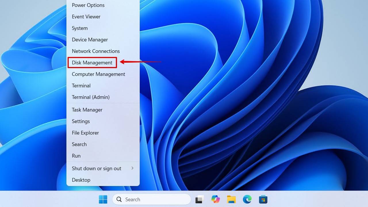The image size is (368, 207).
Task: Select Run from the menu
Action: pos(76,156)
